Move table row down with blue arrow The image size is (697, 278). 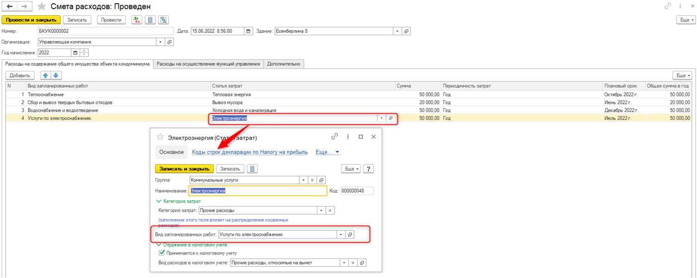[56, 76]
